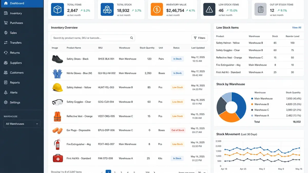Image resolution: width=308 pixels, height=173 pixels.
Task: Open Alerts from the sidebar bell icon
Action: click(6, 93)
